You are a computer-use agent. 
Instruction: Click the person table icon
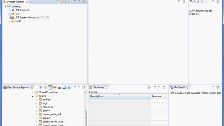pos(40,111)
